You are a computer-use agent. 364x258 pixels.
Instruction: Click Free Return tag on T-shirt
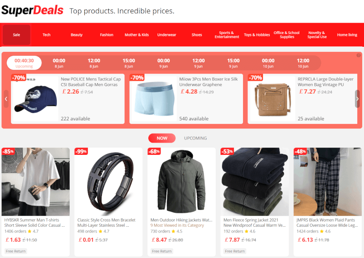tap(16, 251)
